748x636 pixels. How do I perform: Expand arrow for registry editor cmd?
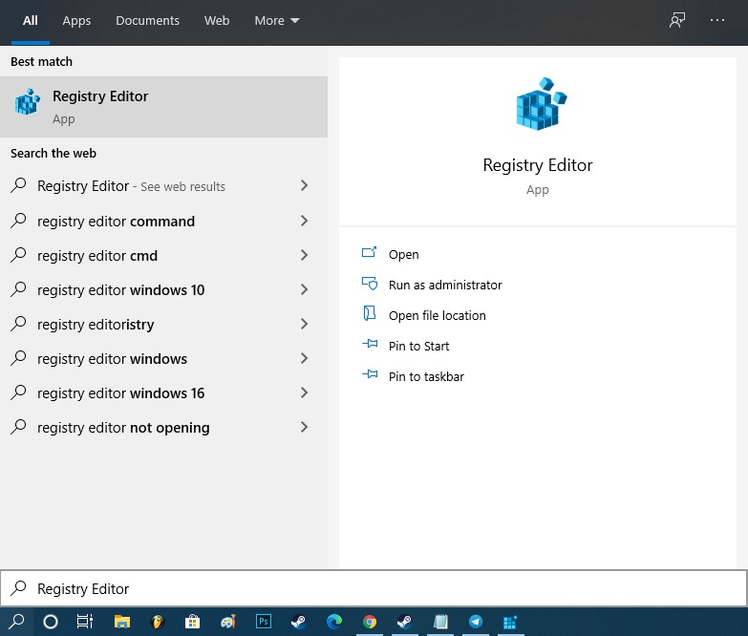[305, 255]
